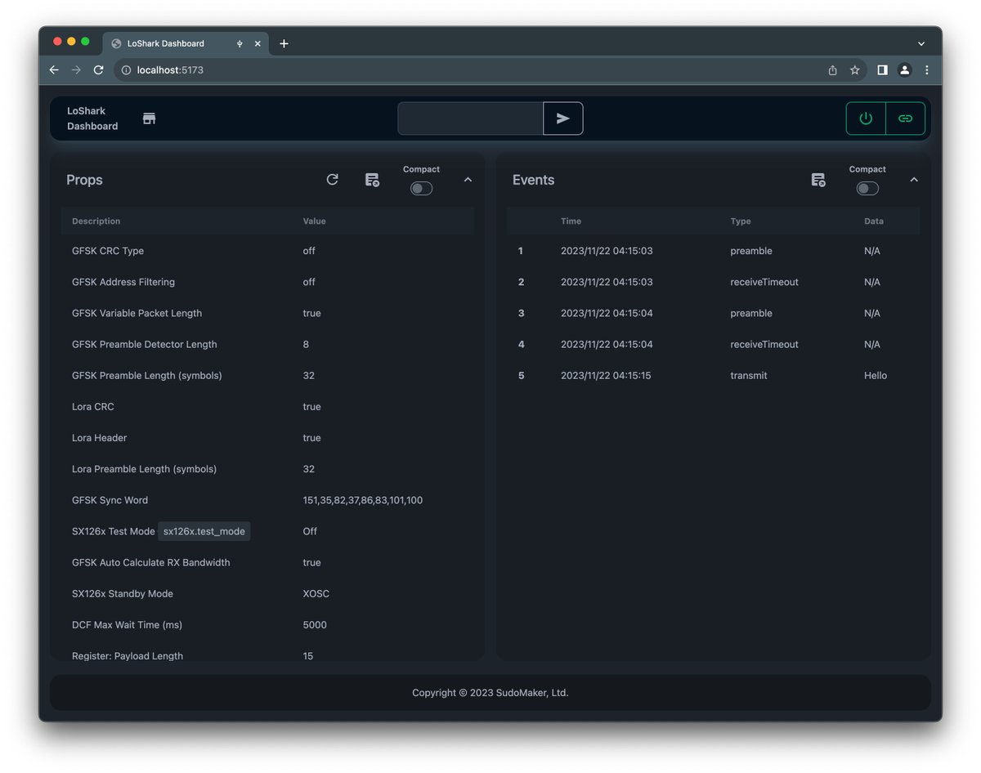Click the browser forward arrow
Image resolution: width=981 pixels, height=773 pixels.
[76, 70]
